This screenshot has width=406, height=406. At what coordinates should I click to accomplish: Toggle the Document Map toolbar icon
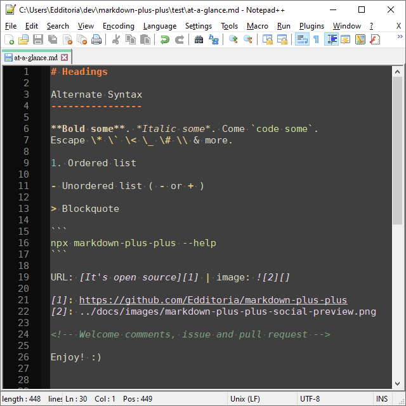tap(360, 39)
